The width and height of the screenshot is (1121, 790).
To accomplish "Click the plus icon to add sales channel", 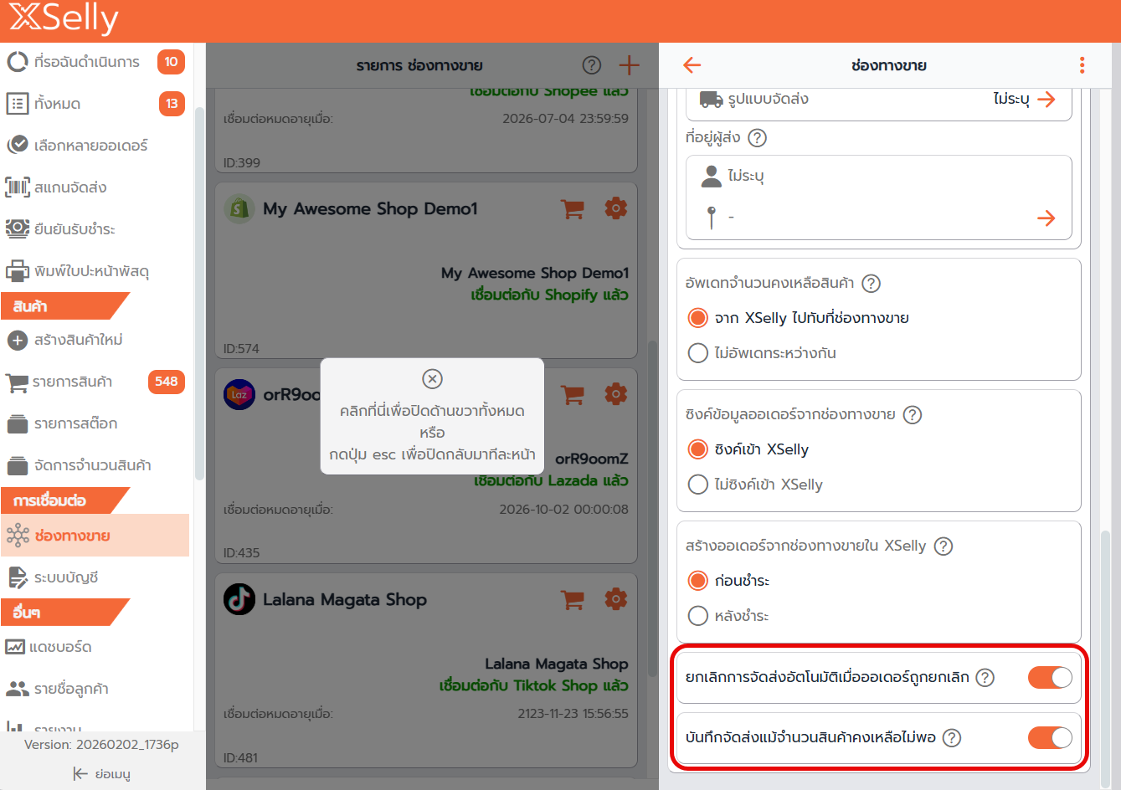I will click(629, 65).
